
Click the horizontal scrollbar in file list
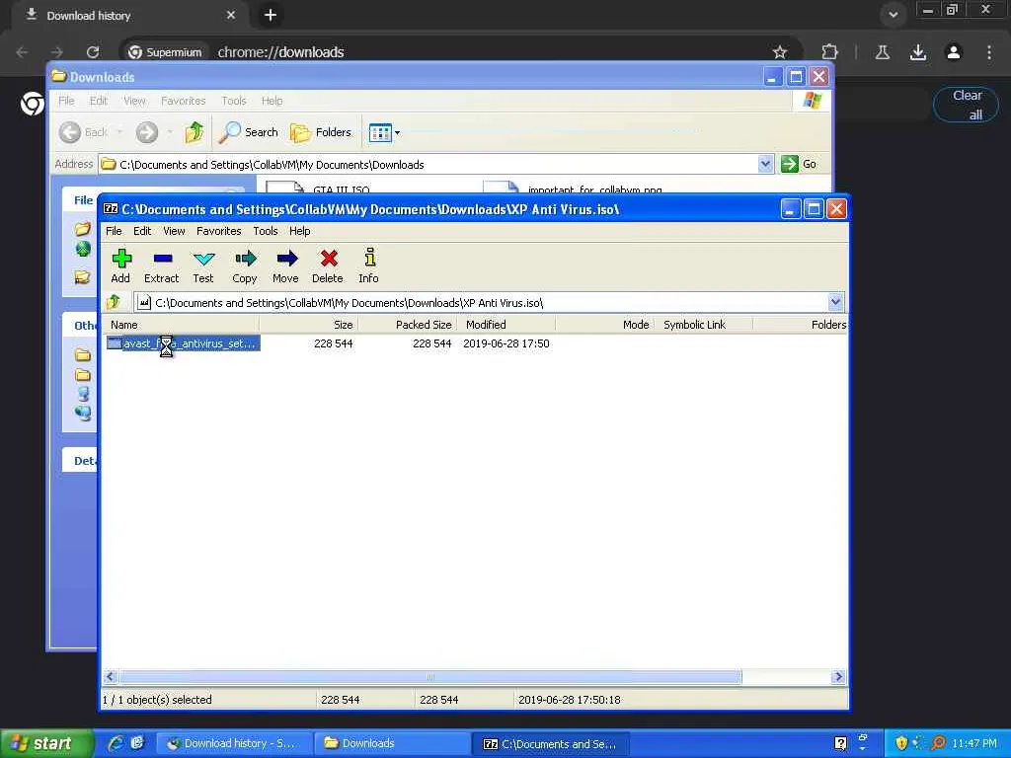pyautogui.click(x=429, y=677)
